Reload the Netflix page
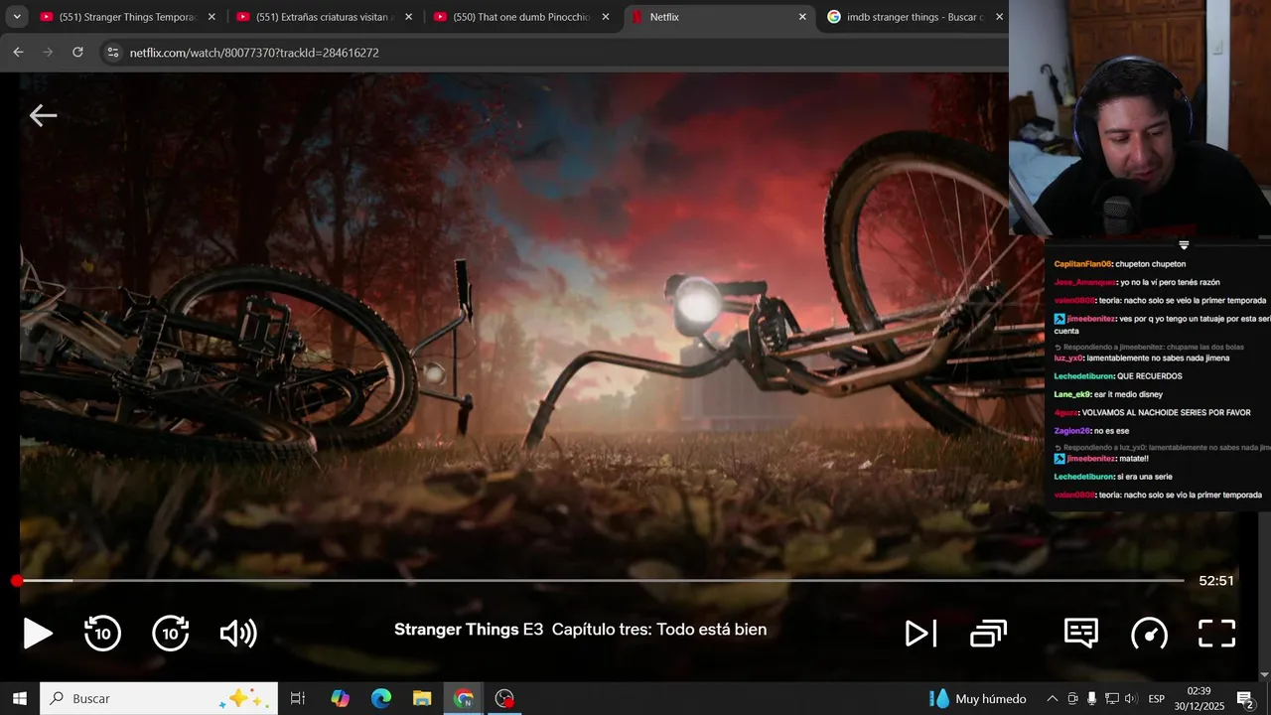 77,53
